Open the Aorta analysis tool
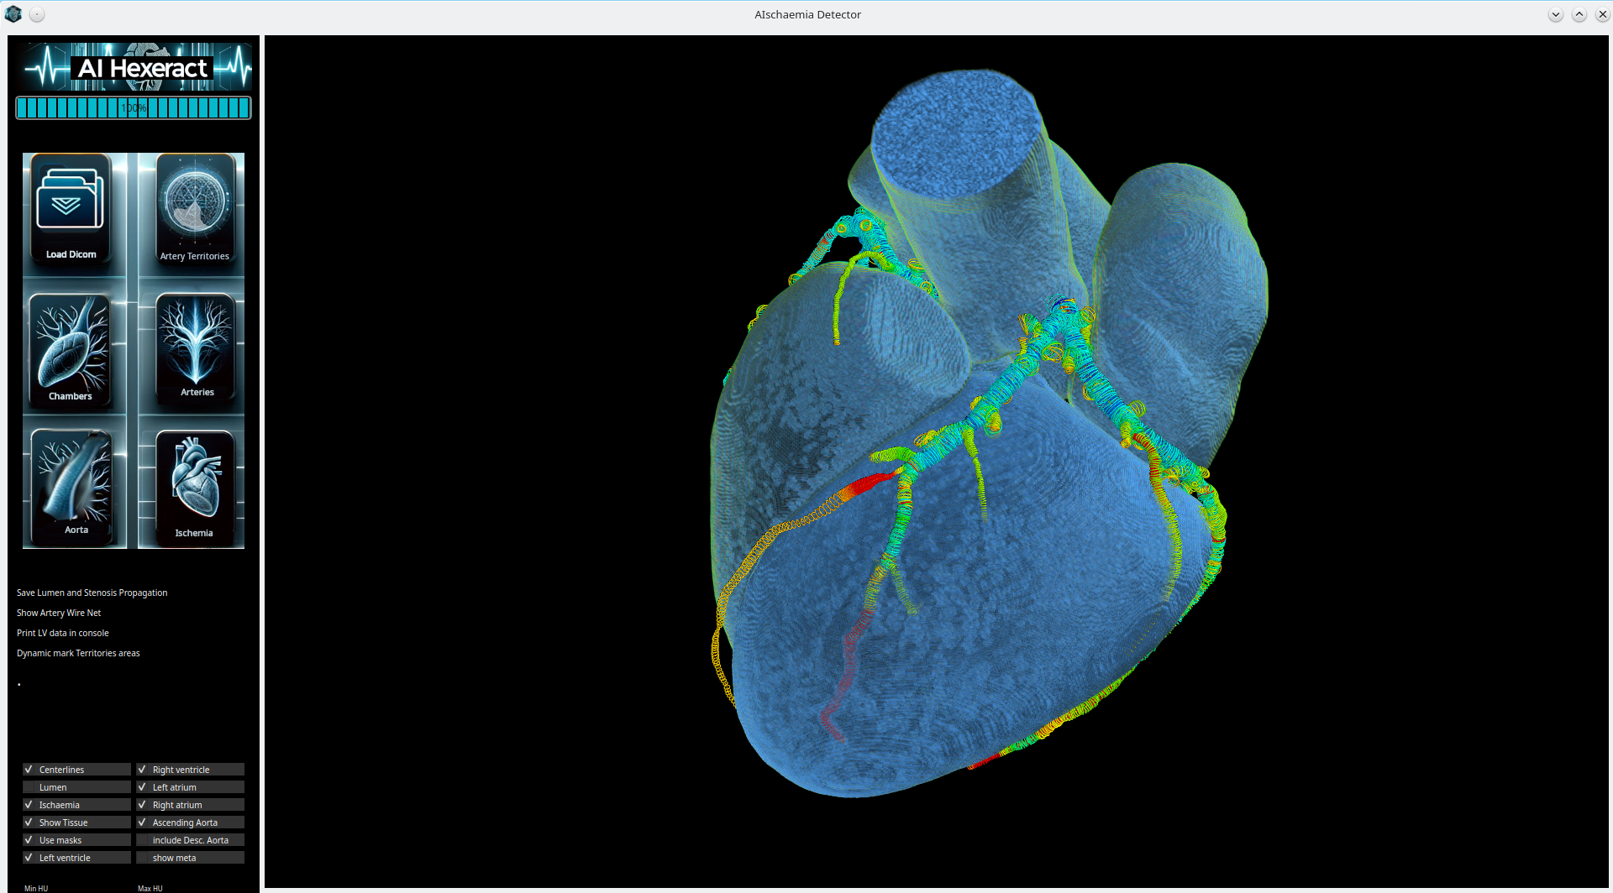1613x893 pixels. tap(75, 485)
